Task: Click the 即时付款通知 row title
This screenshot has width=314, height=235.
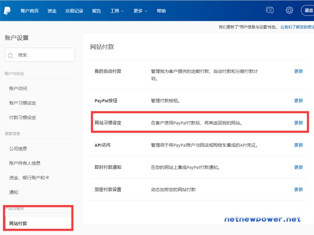Action: tap(108, 167)
